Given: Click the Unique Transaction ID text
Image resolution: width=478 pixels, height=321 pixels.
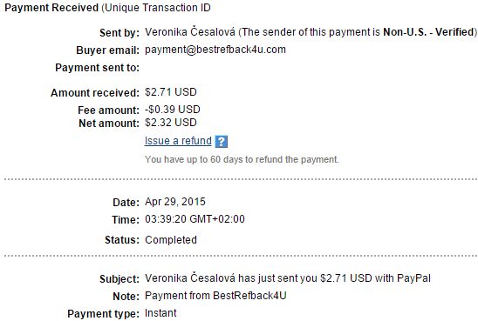Looking at the screenshot, I should click(156, 8).
